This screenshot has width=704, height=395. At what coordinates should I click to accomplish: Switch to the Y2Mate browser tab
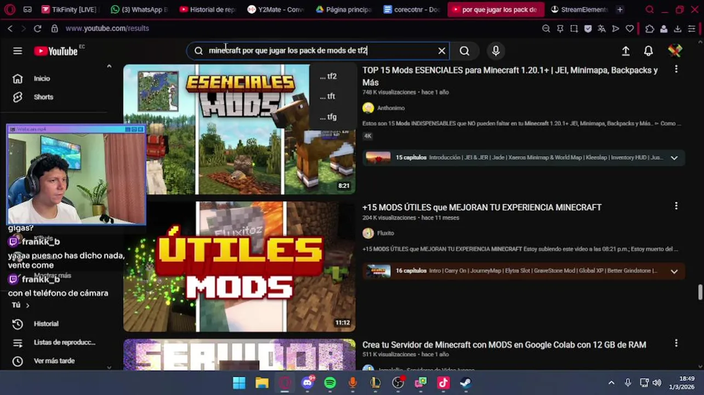[x=276, y=9]
